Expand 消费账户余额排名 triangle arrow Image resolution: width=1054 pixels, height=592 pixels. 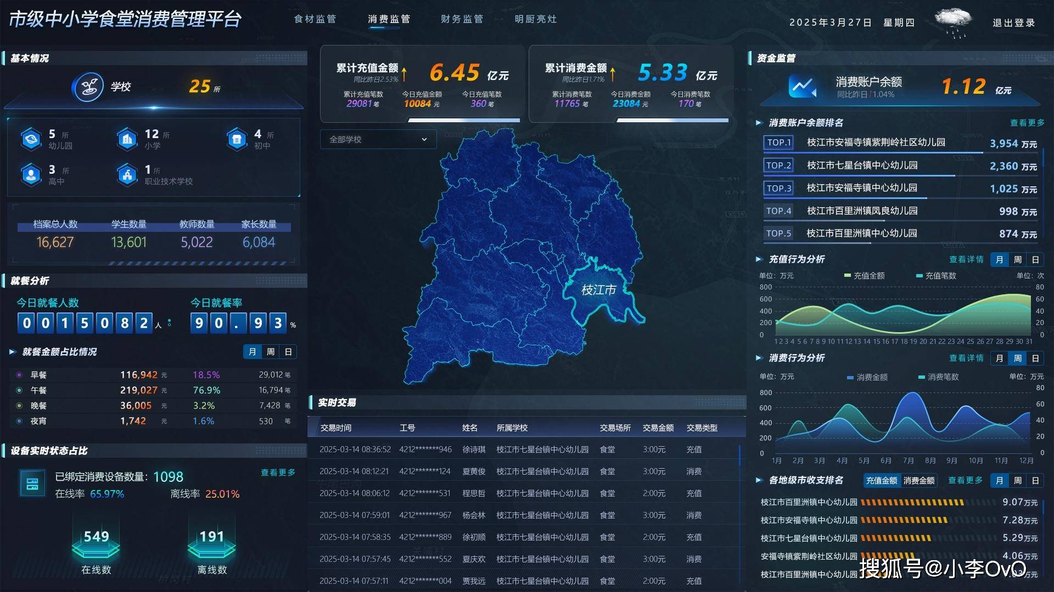[759, 123]
